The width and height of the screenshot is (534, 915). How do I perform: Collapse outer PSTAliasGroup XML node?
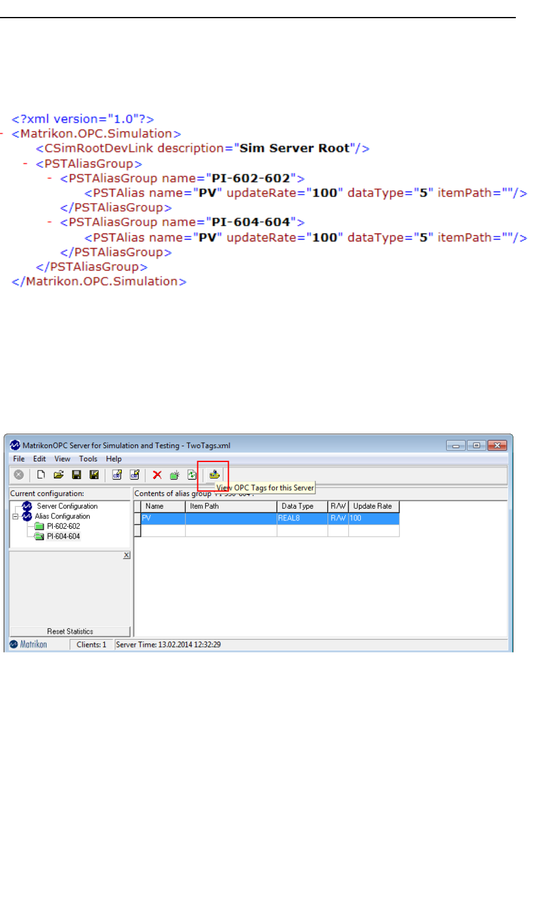click(x=25, y=164)
